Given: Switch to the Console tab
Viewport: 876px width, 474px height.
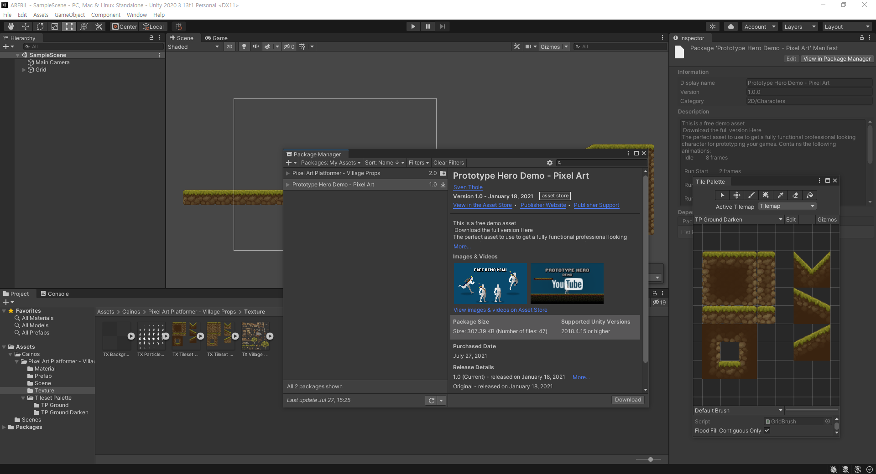Looking at the screenshot, I should click(x=55, y=294).
